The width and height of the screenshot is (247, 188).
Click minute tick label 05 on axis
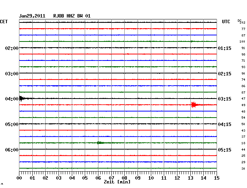[85, 178]
